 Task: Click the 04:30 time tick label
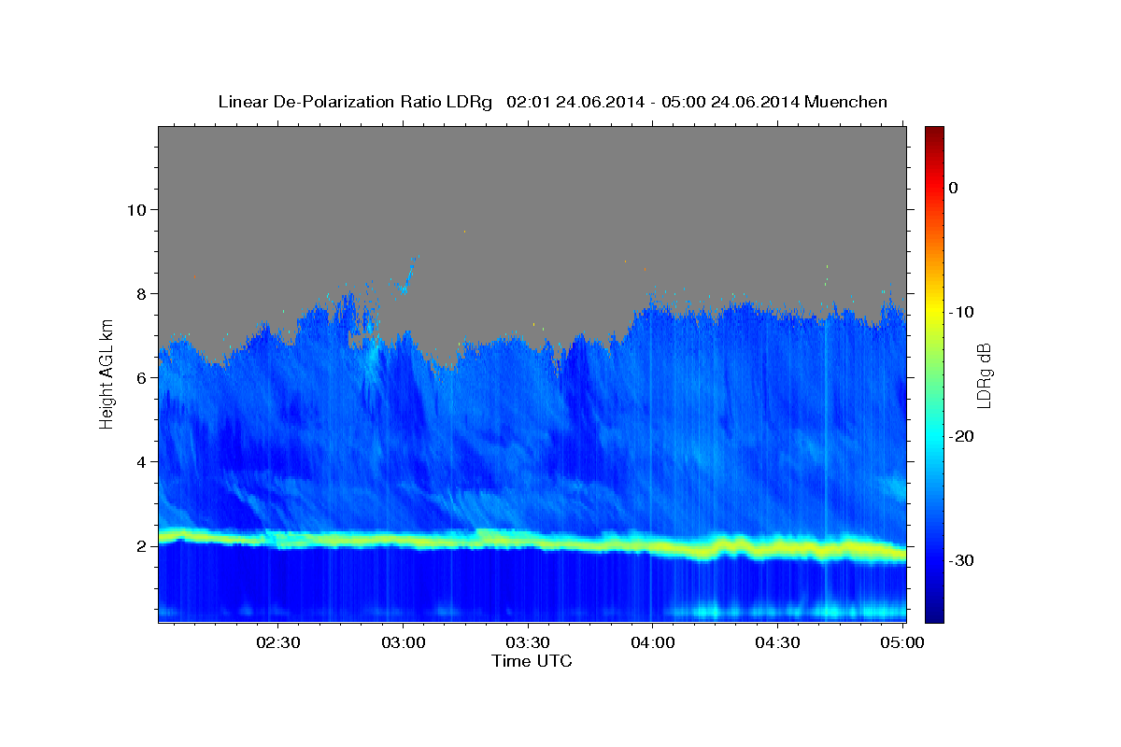click(x=777, y=642)
